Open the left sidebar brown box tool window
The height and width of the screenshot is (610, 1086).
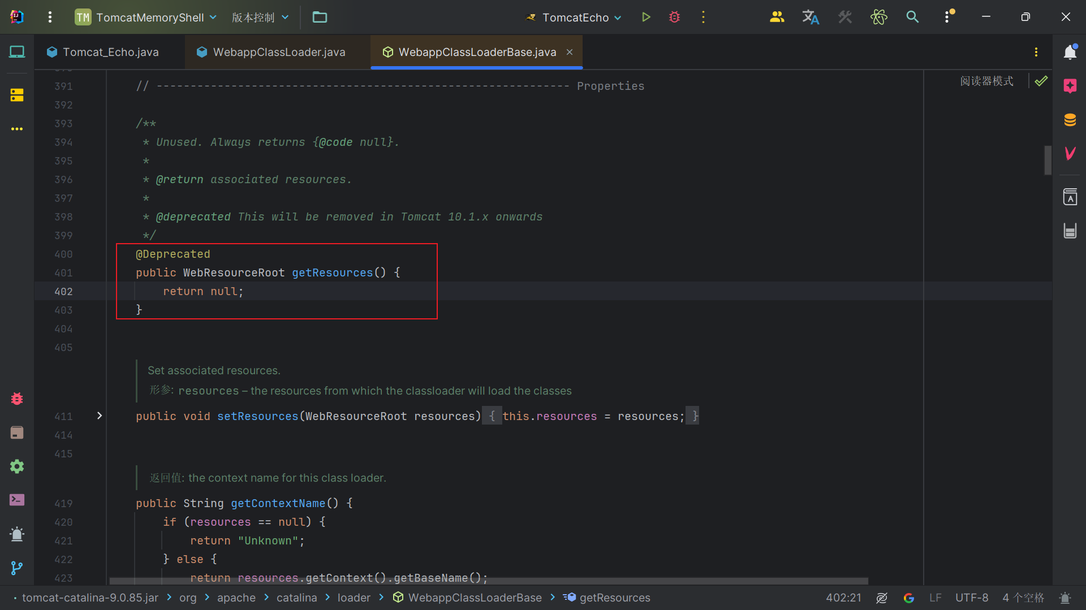(17, 432)
